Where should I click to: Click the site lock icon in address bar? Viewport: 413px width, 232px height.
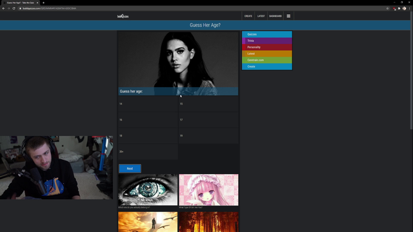point(20,8)
